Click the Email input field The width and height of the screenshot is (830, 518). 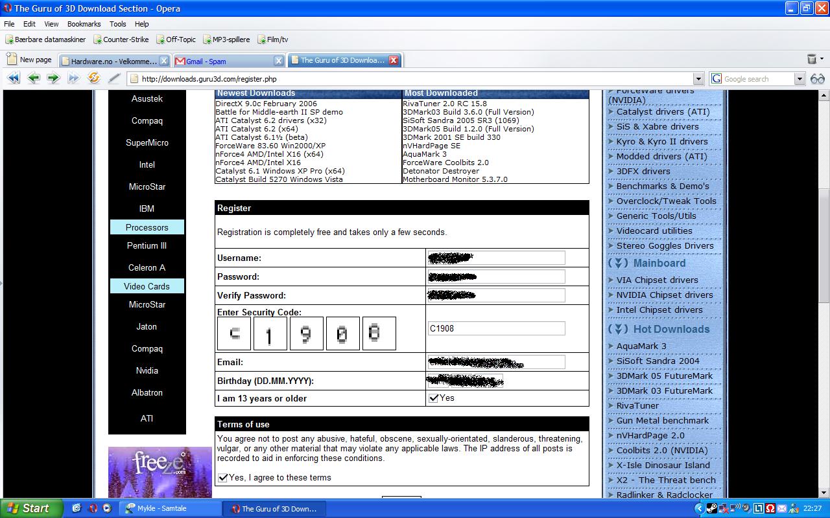(496, 362)
